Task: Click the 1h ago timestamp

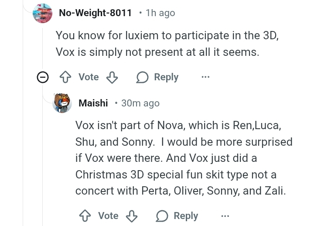Action: [160, 13]
